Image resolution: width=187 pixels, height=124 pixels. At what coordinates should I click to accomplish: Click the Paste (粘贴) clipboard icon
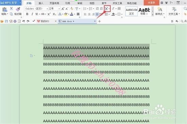(4, 10)
